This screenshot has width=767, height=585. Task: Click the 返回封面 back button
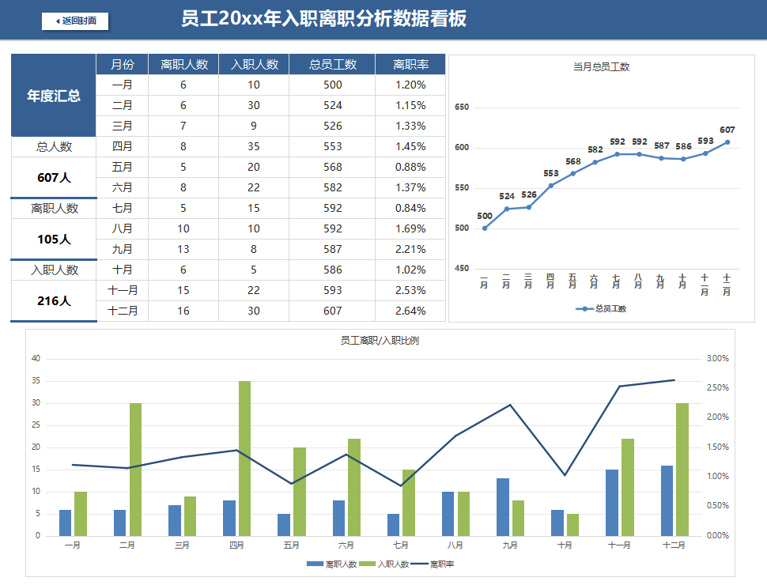[76, 21]
